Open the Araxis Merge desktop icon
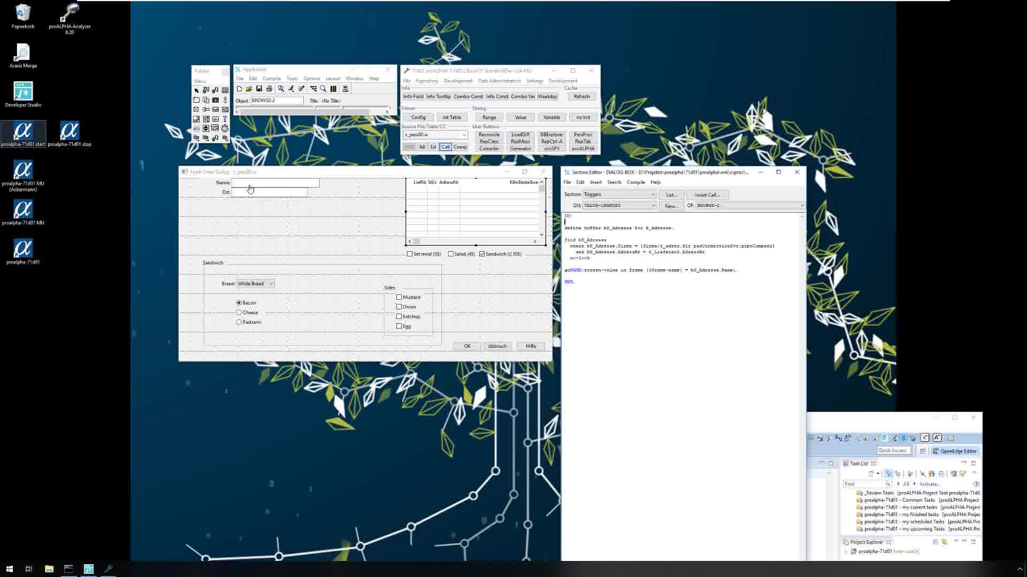 pos(23,56)
